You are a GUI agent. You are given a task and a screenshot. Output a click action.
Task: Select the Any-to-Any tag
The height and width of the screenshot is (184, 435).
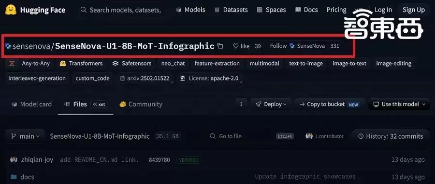[29, 63]
